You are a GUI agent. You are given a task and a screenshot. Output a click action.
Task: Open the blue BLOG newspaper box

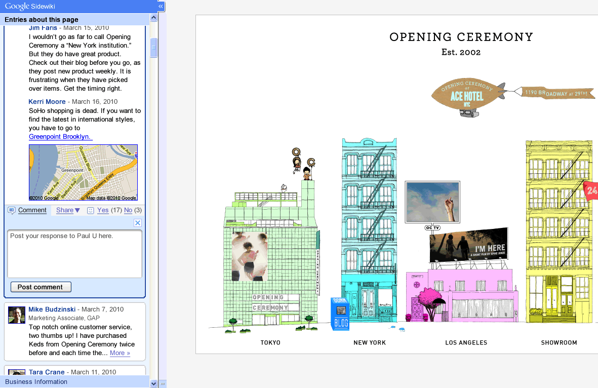(340, 314)
